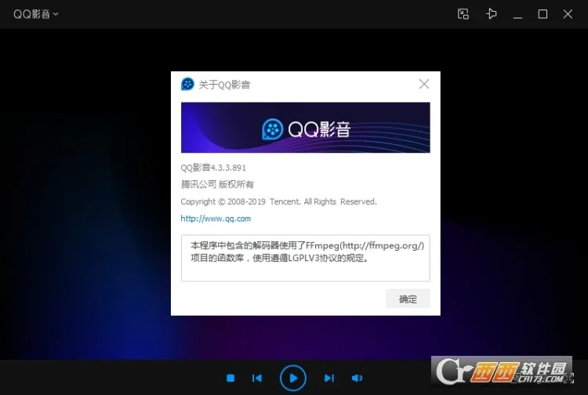The height and width of the screenshot is (395, 588).
Task: Switch to mini player mode icon
Action: [x=463, y=14]
